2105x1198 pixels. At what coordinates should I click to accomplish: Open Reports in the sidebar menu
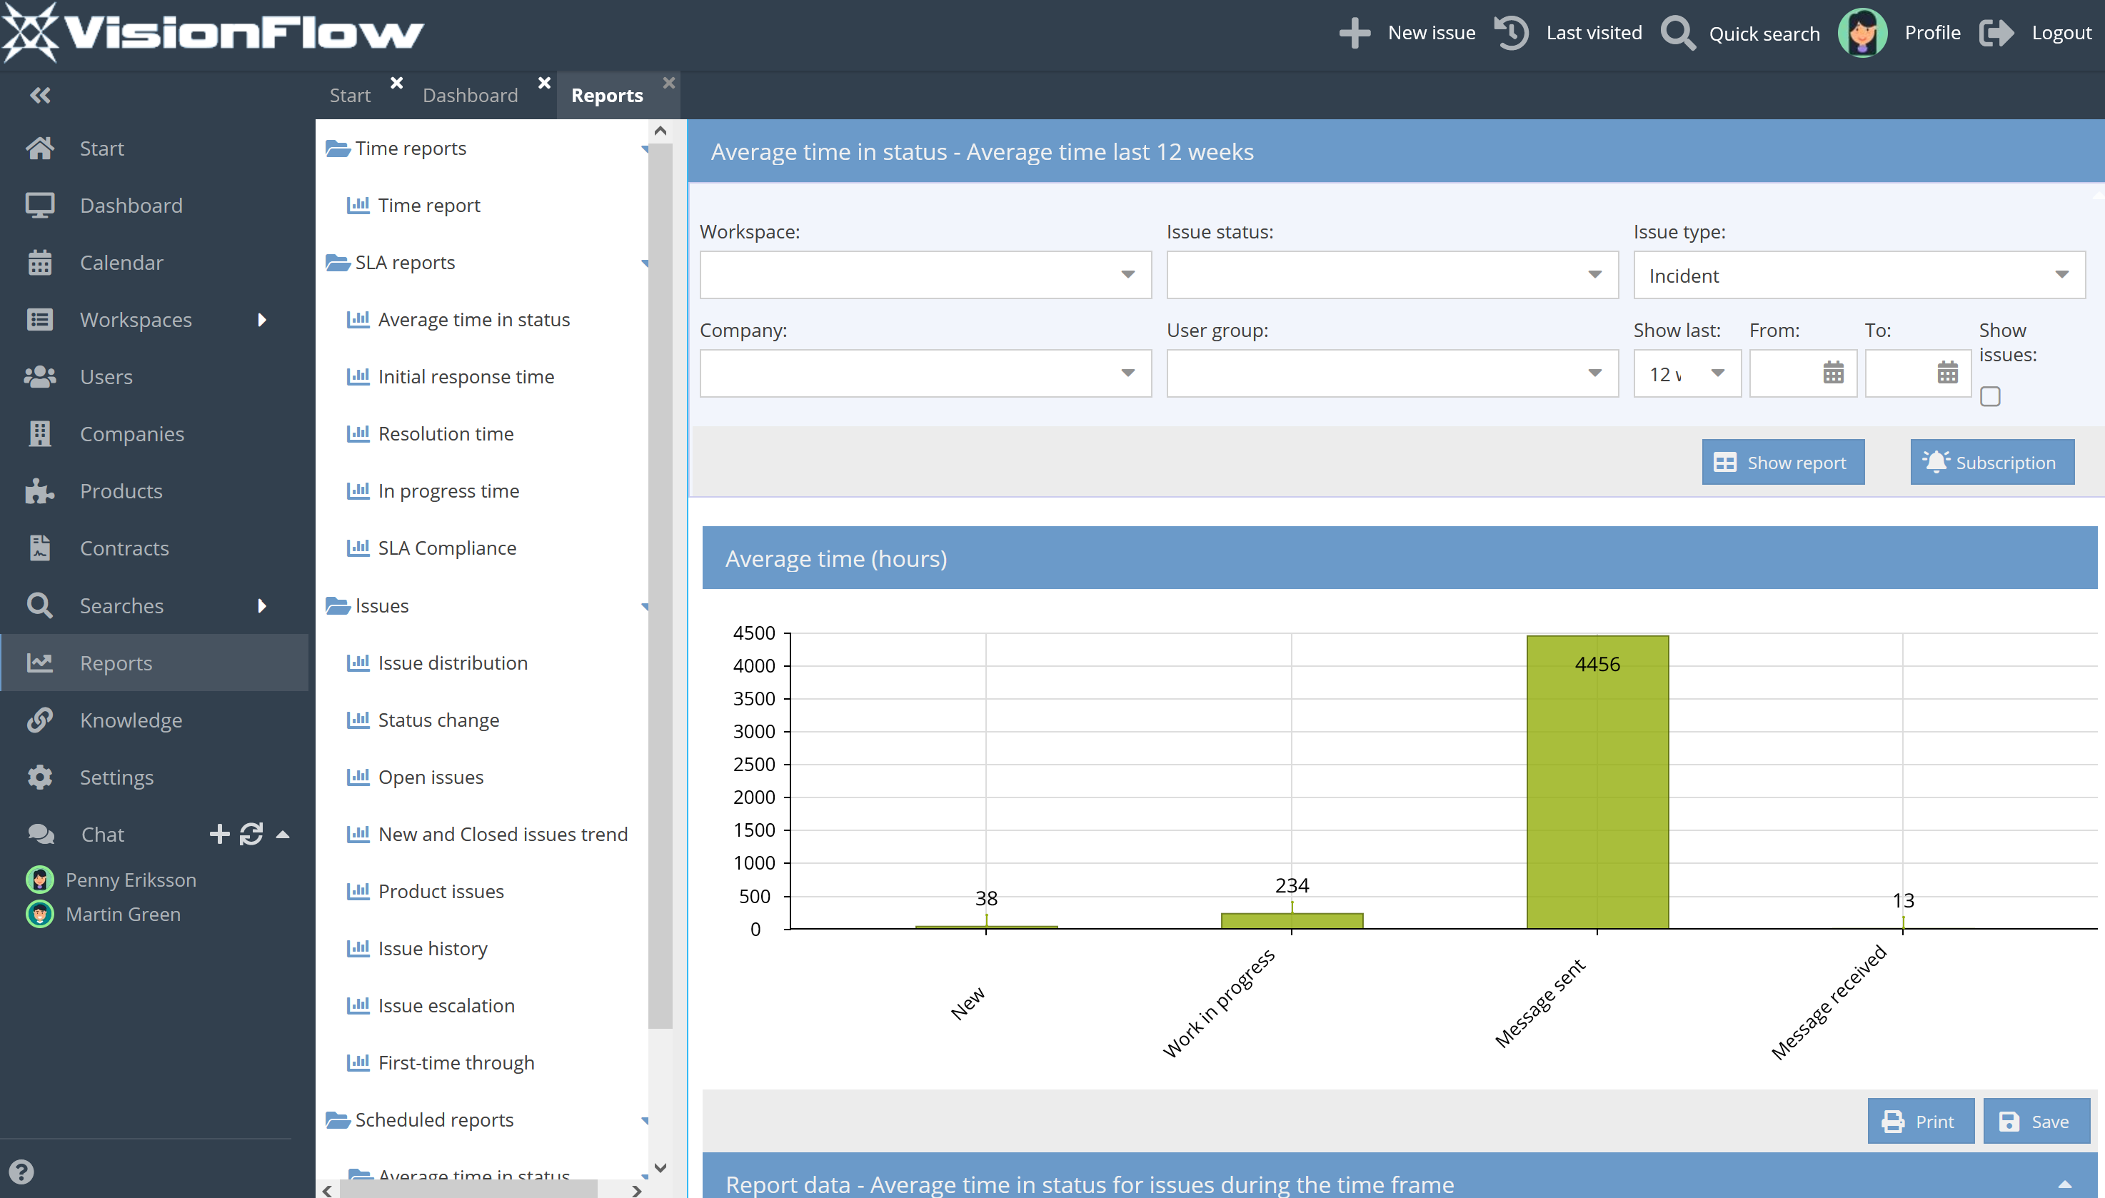(x=155, y=663)
